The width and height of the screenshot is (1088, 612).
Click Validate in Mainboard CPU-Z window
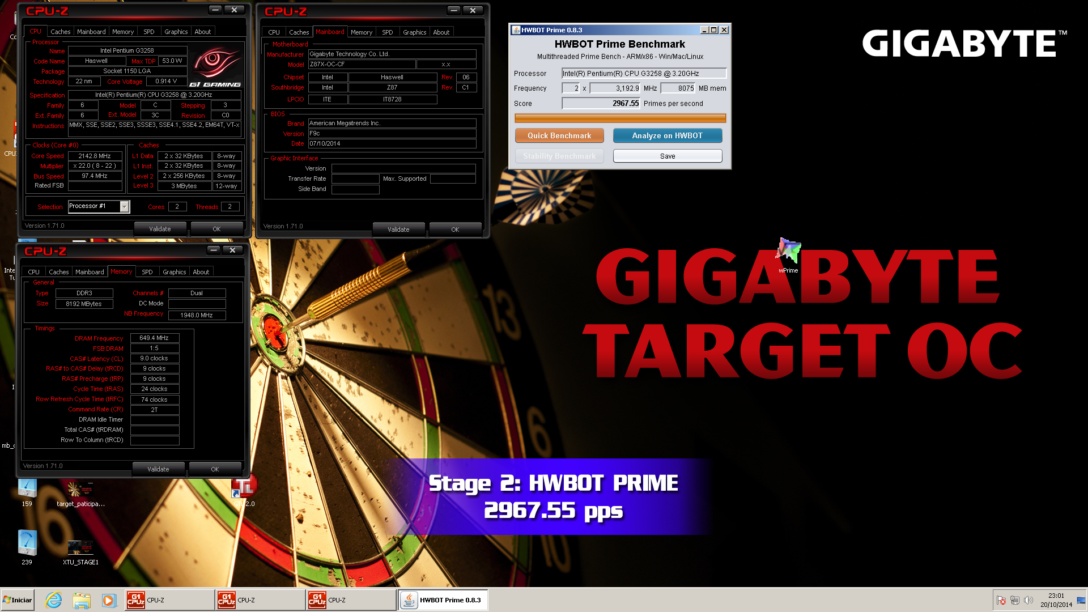pos(398,229)
